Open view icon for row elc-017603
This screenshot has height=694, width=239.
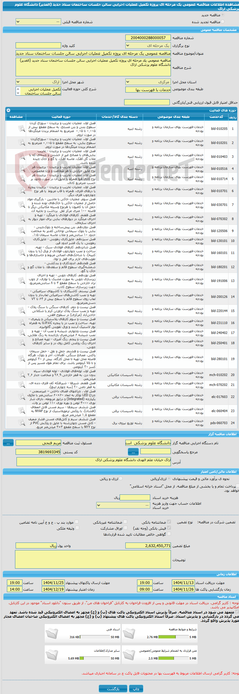click(x=22, y=397)
